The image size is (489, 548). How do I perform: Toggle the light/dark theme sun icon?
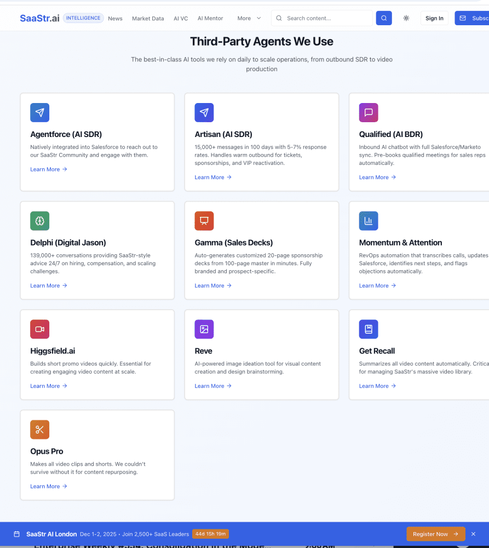point(406,18)
